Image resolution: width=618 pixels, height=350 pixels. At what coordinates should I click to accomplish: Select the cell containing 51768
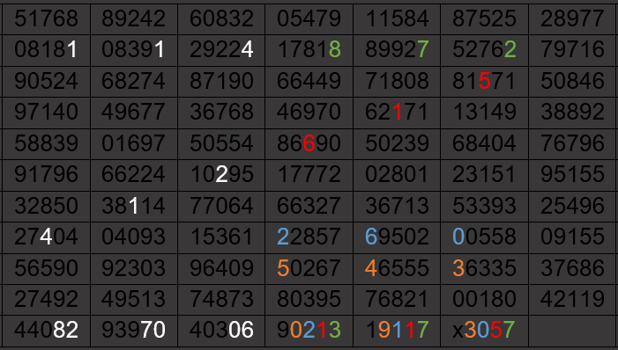point(47,18)
